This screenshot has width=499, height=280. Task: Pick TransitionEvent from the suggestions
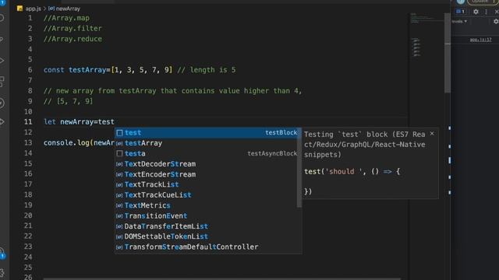pyautogui.click(x=206, y=216)
